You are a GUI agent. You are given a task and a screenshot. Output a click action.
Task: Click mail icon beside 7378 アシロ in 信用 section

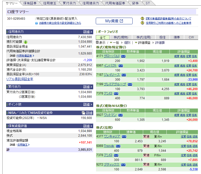pyautogui.click(x=116, y=155)
